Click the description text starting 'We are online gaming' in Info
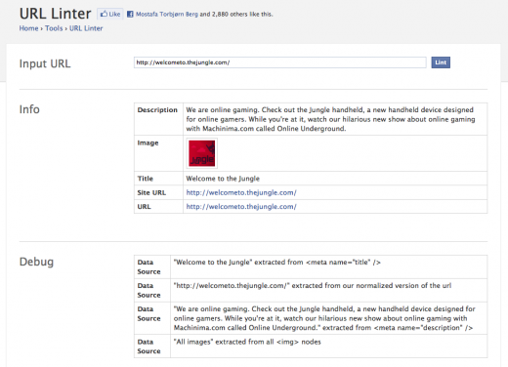 point(330,119)
